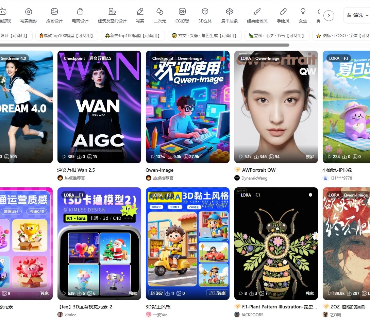Image resolution: width=370 pixels, height=321 pixels.
Task: Pick the 经典绘画风 brush icon
Action: coord(257,12)
